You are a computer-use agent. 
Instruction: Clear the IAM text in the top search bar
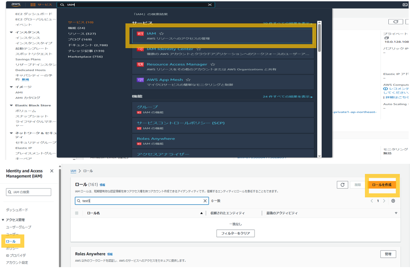[210, 5]
